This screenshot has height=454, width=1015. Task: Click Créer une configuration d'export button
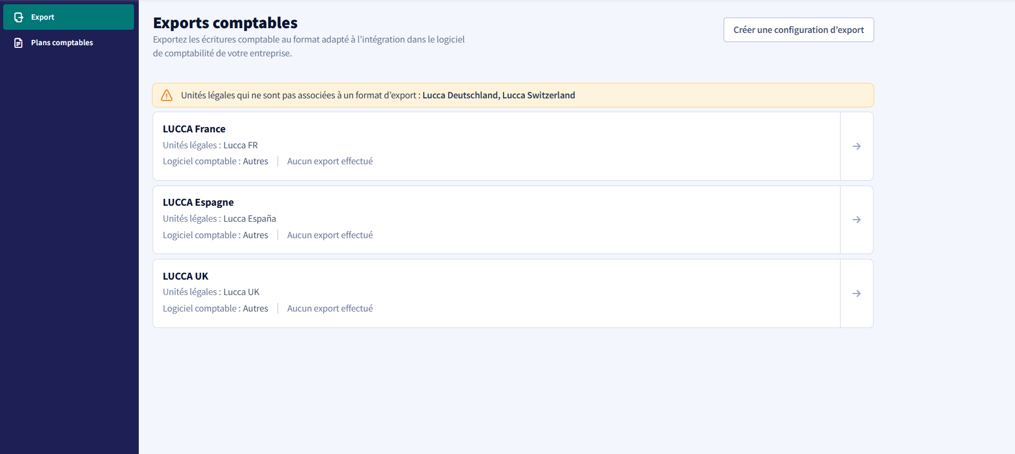pos(799,30)
